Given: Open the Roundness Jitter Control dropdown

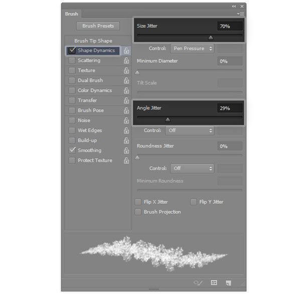Looking at the screenshot, I should [192, 169].
